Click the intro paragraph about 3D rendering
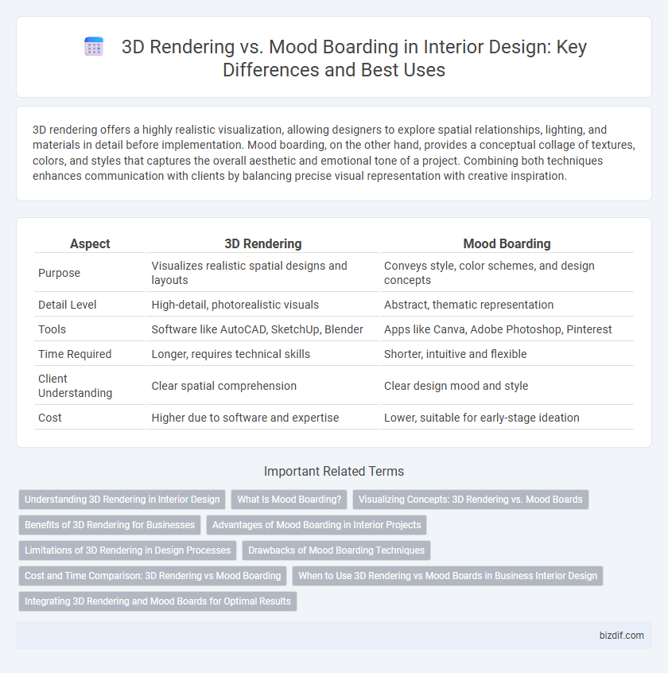This screenshot has height=673, width=668. 334,153
